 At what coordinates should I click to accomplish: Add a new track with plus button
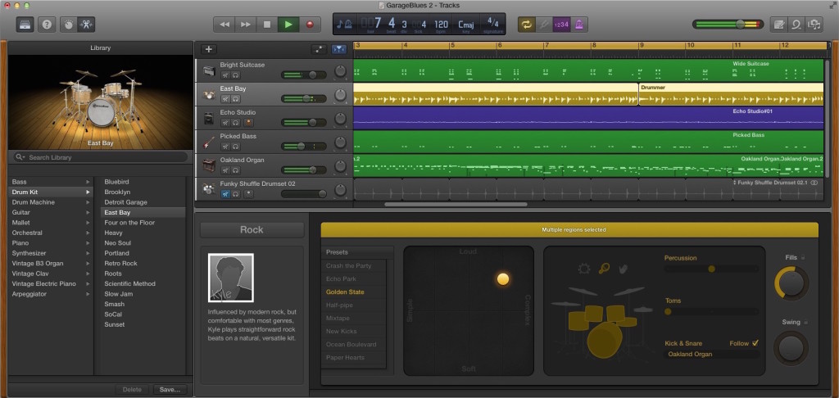[209, 49]
